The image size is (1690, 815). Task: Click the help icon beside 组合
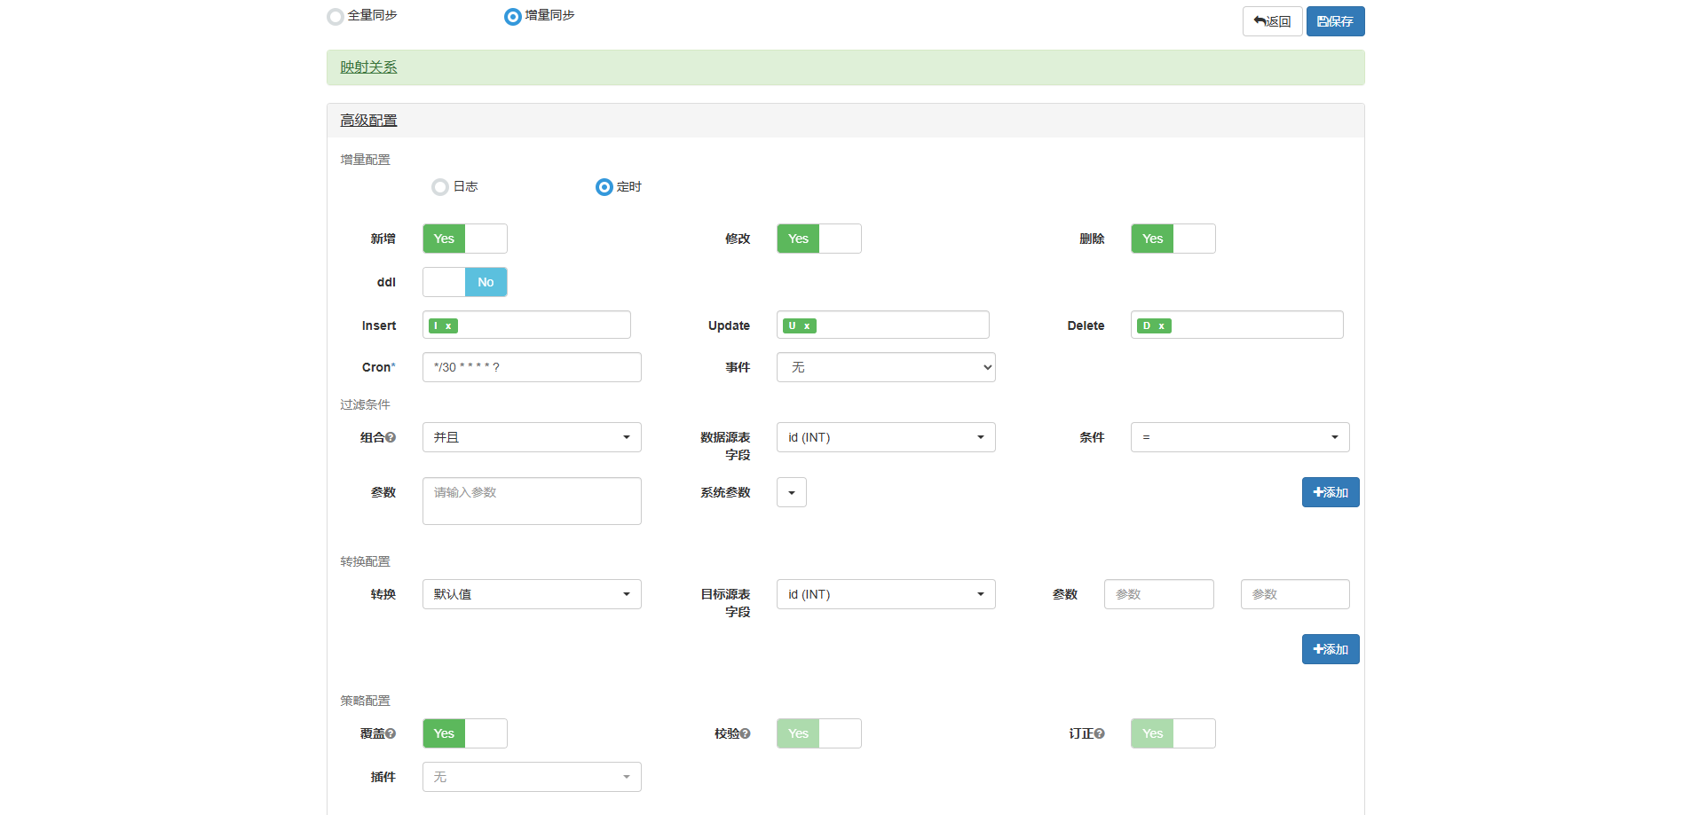[x=391, y=437]
